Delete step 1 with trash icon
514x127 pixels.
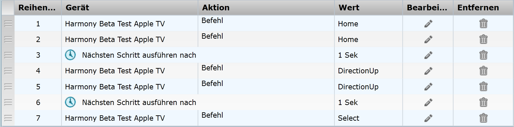[x=483, y=24]
